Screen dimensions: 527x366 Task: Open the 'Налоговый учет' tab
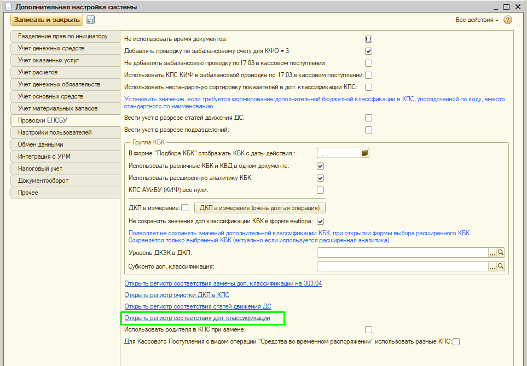(42, 169)
